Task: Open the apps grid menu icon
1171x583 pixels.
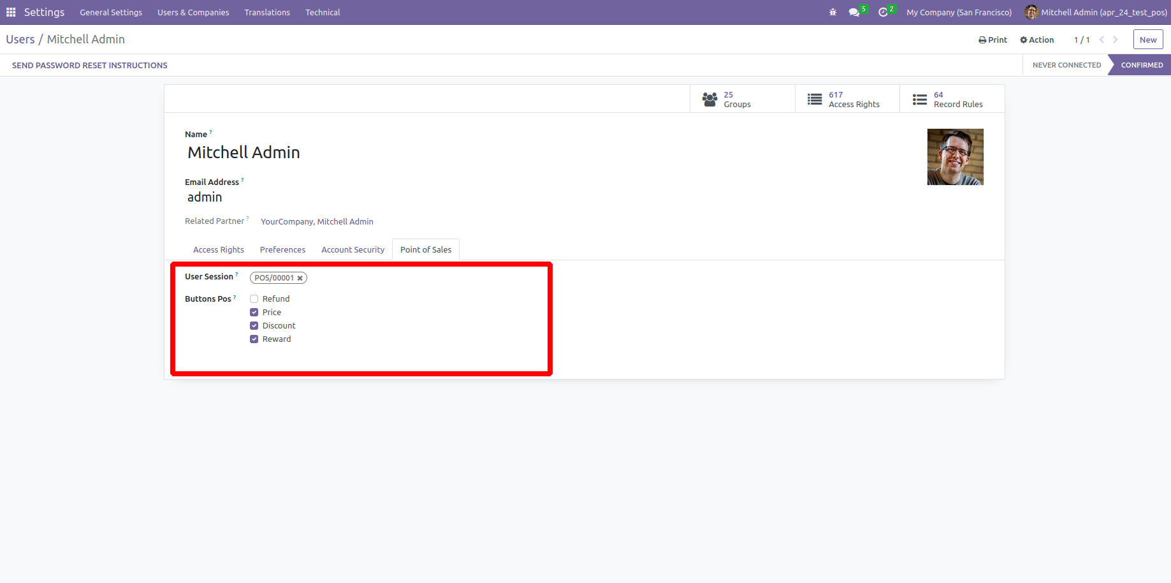Action: click(x=11, y=12)
